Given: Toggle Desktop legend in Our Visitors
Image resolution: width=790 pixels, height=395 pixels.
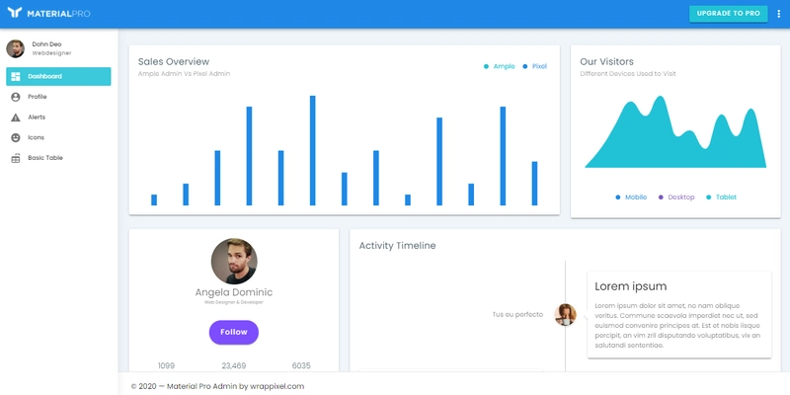Looking at the screenshot, I should pyautogui.click(x=676, y=197).
